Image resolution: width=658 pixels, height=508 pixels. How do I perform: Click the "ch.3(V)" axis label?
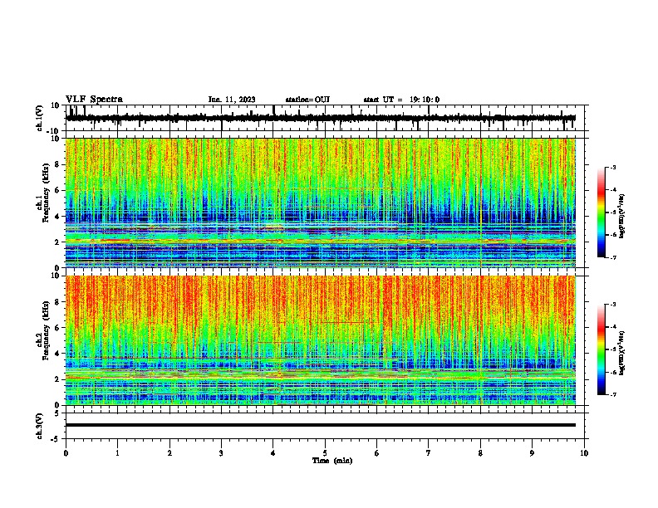(40, 427)
